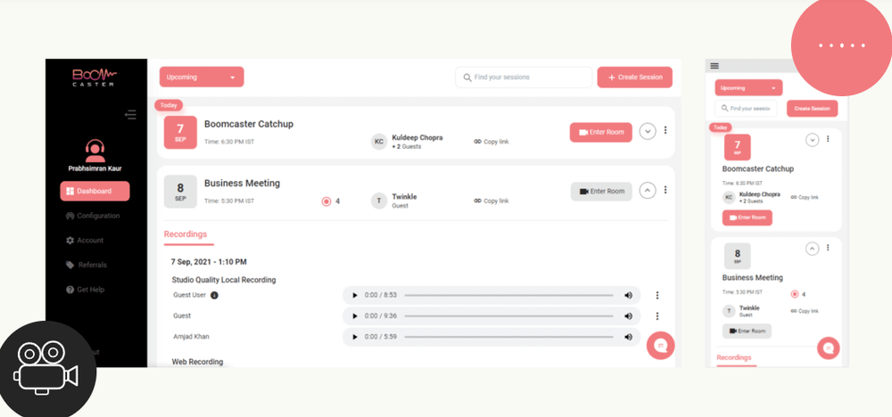Screen dimensions: 892x417
Task: Open more options for Boomcaster Catchup in desktop view
Action: 665,130
